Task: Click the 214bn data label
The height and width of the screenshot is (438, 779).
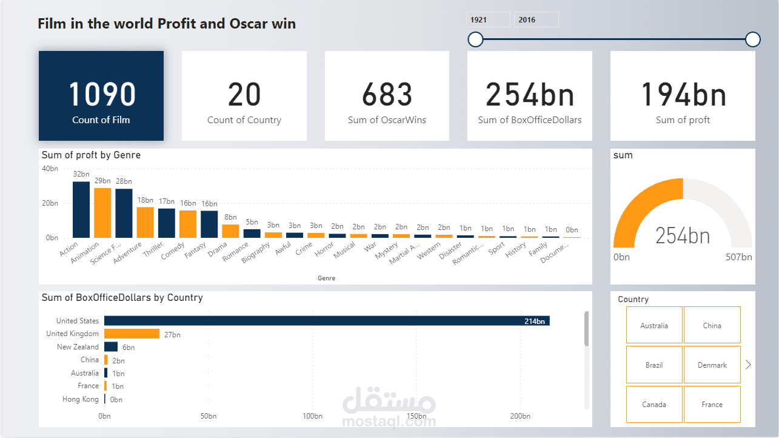Action: (535, 321)
